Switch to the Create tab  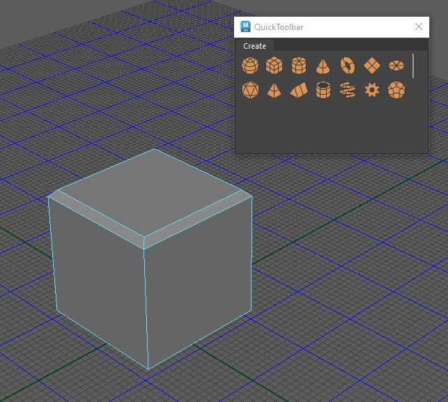pyautogui.click(x=254, y=46)
